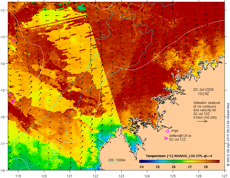Click the latitude axis label '-16'

(x=3, y=117)
